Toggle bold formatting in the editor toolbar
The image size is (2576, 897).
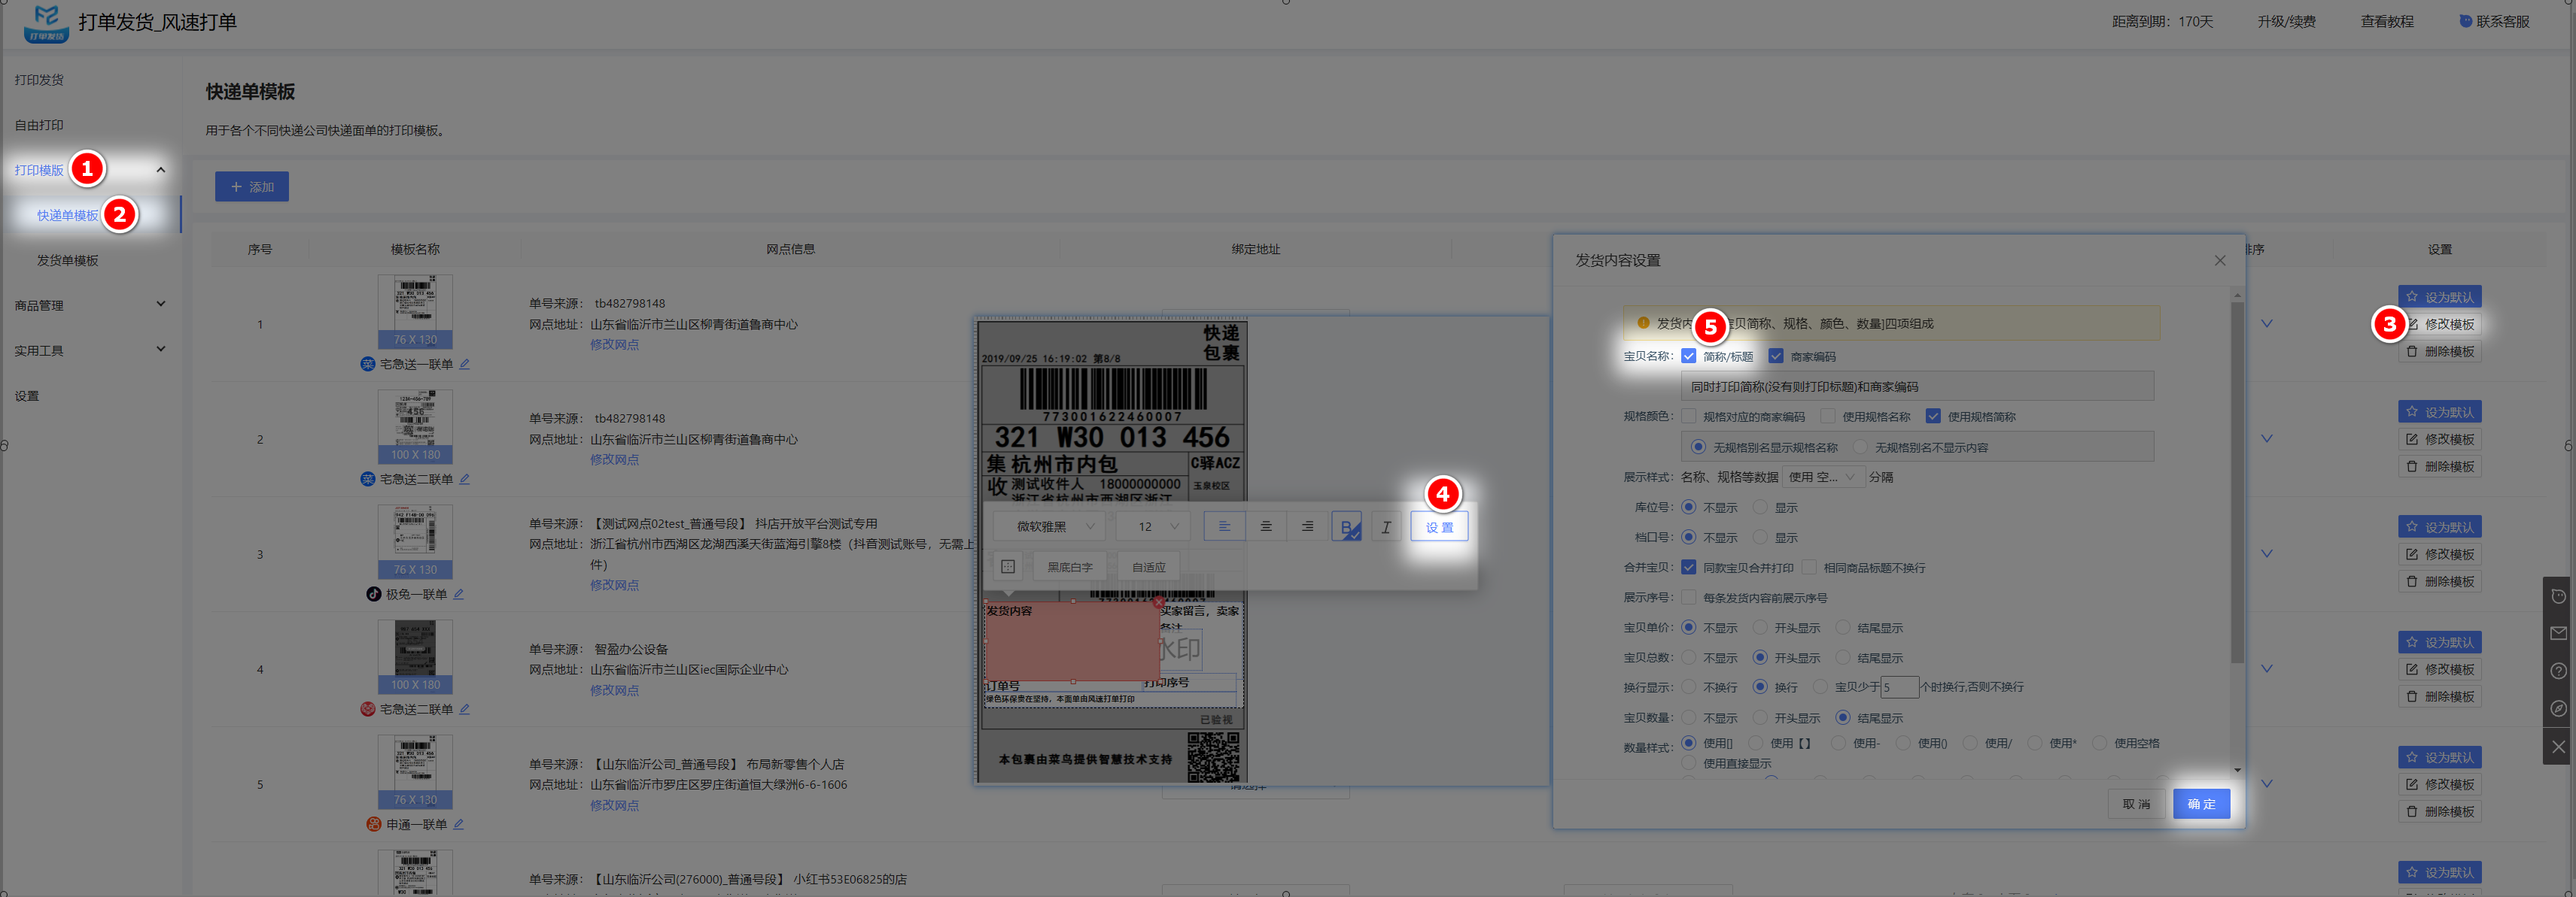(1346, 526)
